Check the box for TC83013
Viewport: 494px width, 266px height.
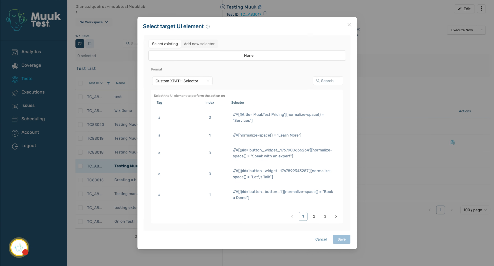pos(81,180)
